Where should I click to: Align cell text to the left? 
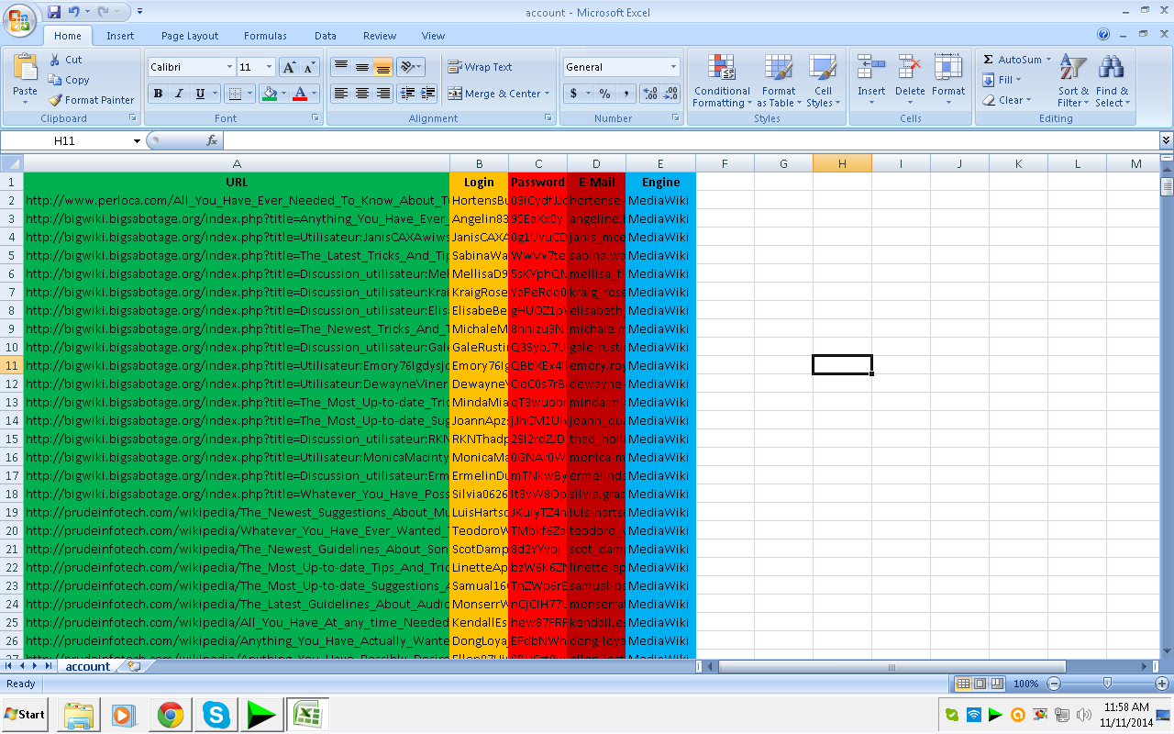[340, 94]
